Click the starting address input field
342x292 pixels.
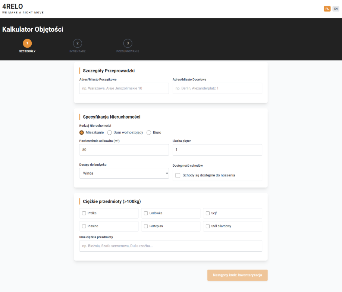[x=124, y=88]
